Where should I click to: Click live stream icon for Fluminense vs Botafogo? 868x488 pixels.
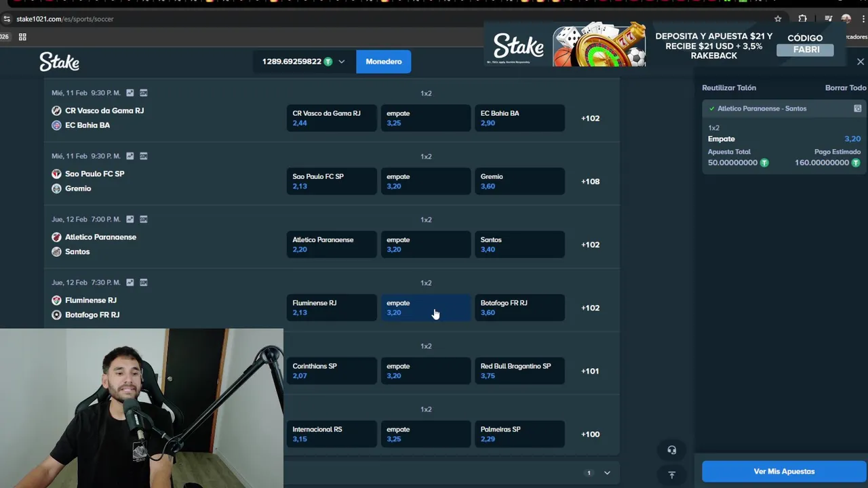click(x=143, y=282)
